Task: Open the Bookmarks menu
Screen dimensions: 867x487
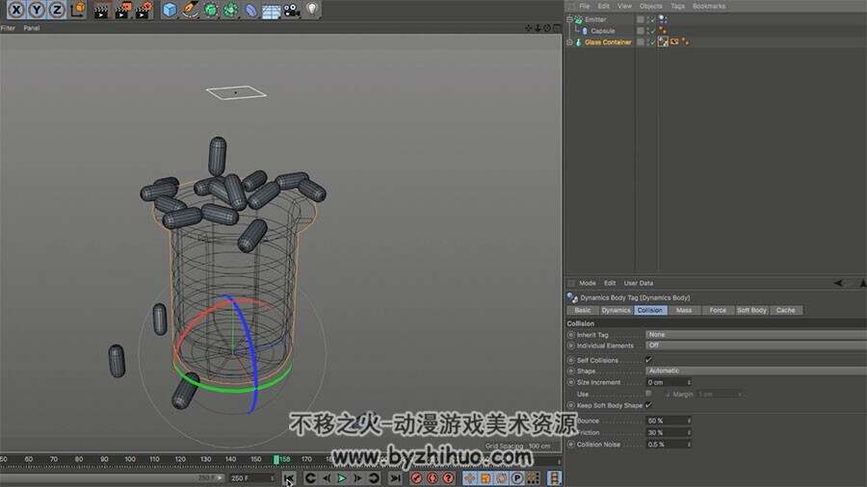Action: [709, 6]
